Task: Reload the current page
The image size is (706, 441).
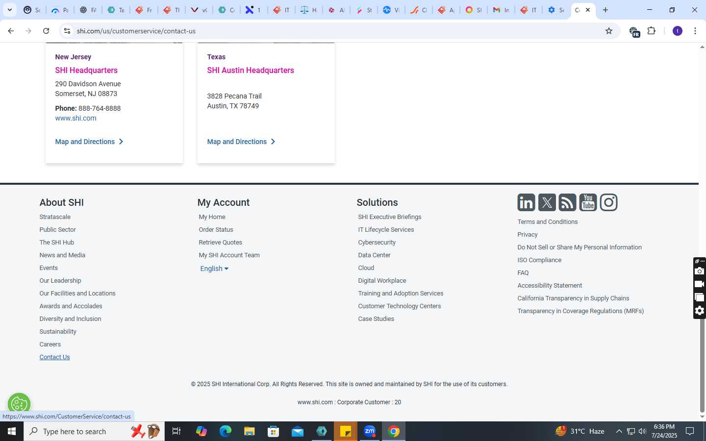Action: click(46, 31)
